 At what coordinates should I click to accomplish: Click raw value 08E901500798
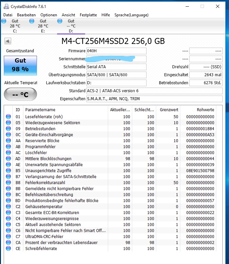200,170
